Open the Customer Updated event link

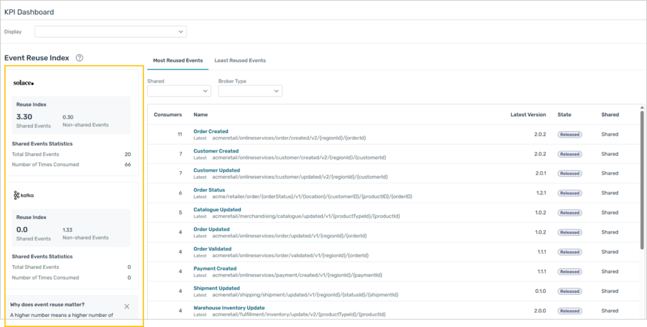[x=217, y=170]
